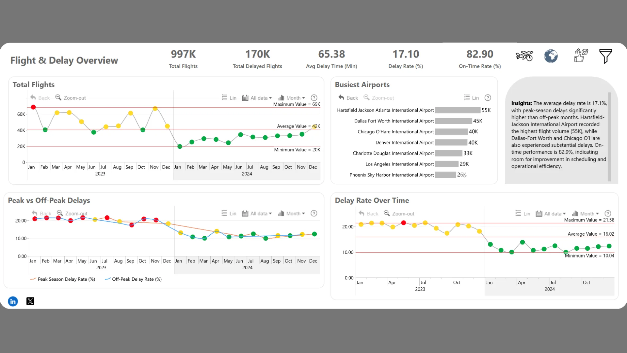The height and width of the screenshot is (353, 627).
Task: Click the 82.90 On-Time Rate card
Action: point(480,59)
